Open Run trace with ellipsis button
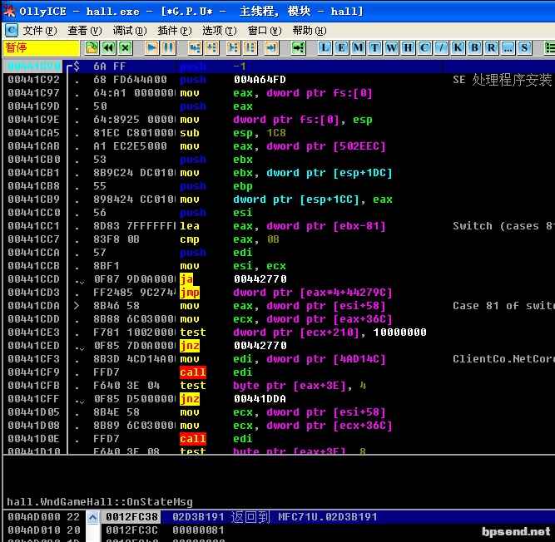 [x=508, y=47]
